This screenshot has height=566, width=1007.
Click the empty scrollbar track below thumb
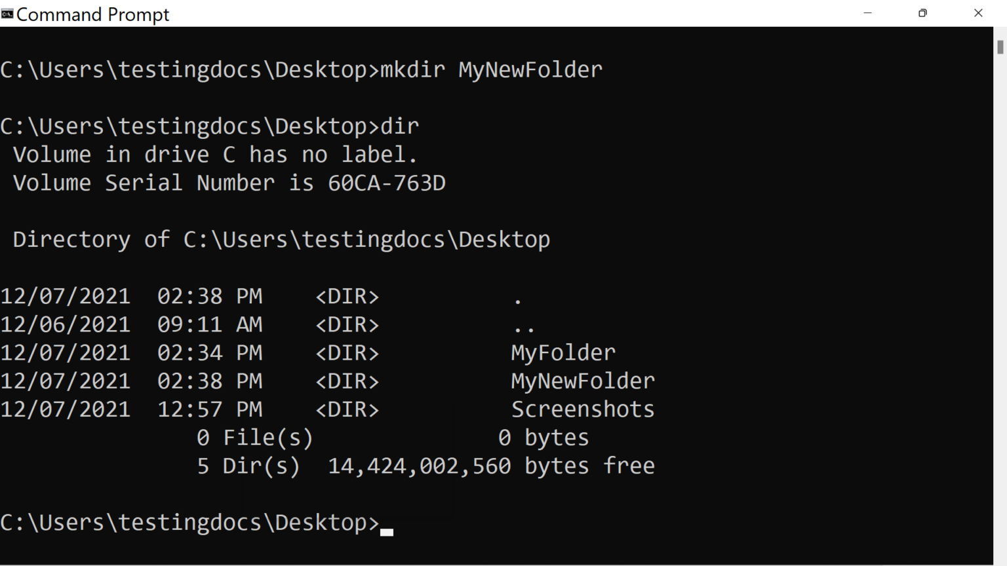tap(1000, 308)
